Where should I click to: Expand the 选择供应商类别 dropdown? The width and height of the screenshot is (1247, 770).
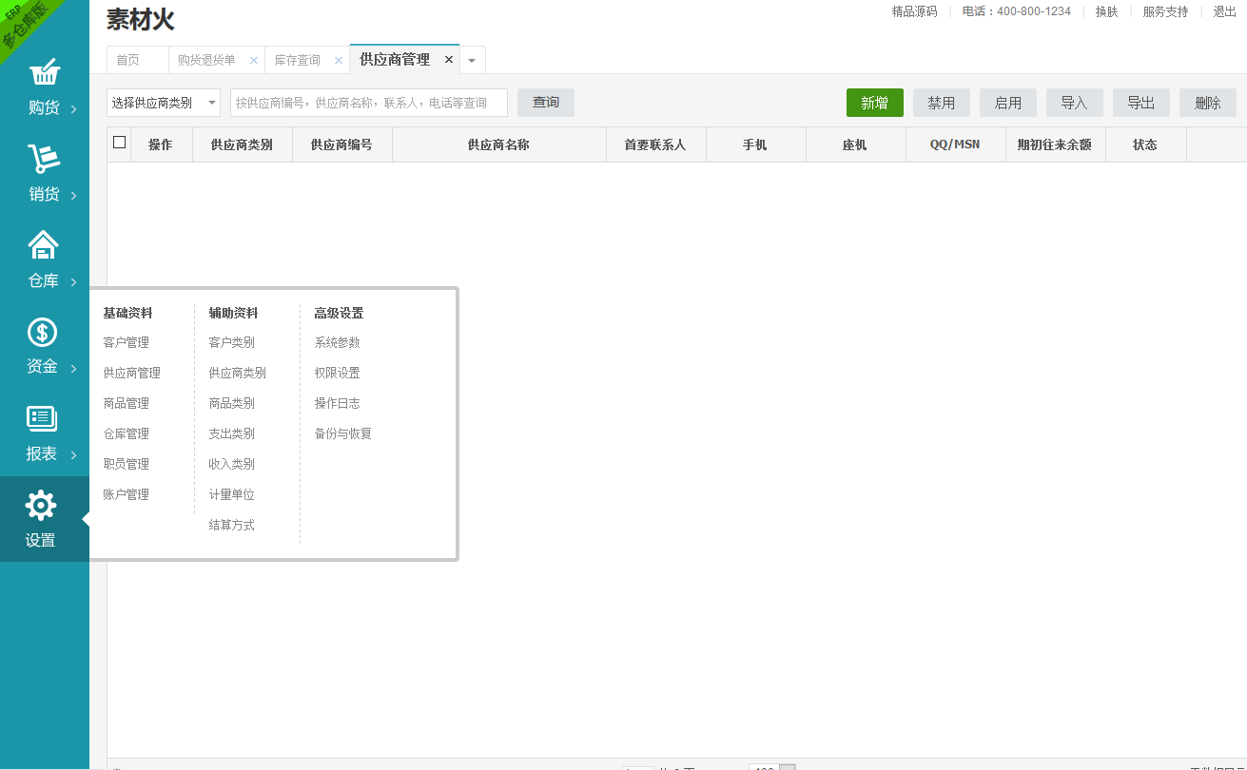(164, 103)
